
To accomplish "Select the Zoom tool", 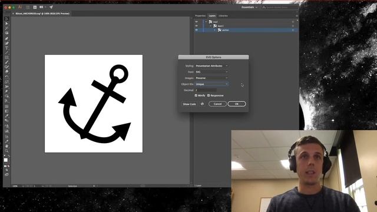I will pos(6,151).
